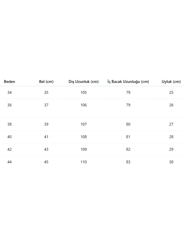Select the thigh value 25
Screen dimensions: 184x246
(x=171, y=92)
